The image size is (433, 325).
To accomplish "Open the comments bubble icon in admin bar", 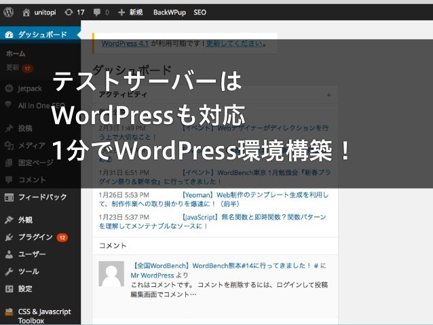I will [x=97, y=12].
